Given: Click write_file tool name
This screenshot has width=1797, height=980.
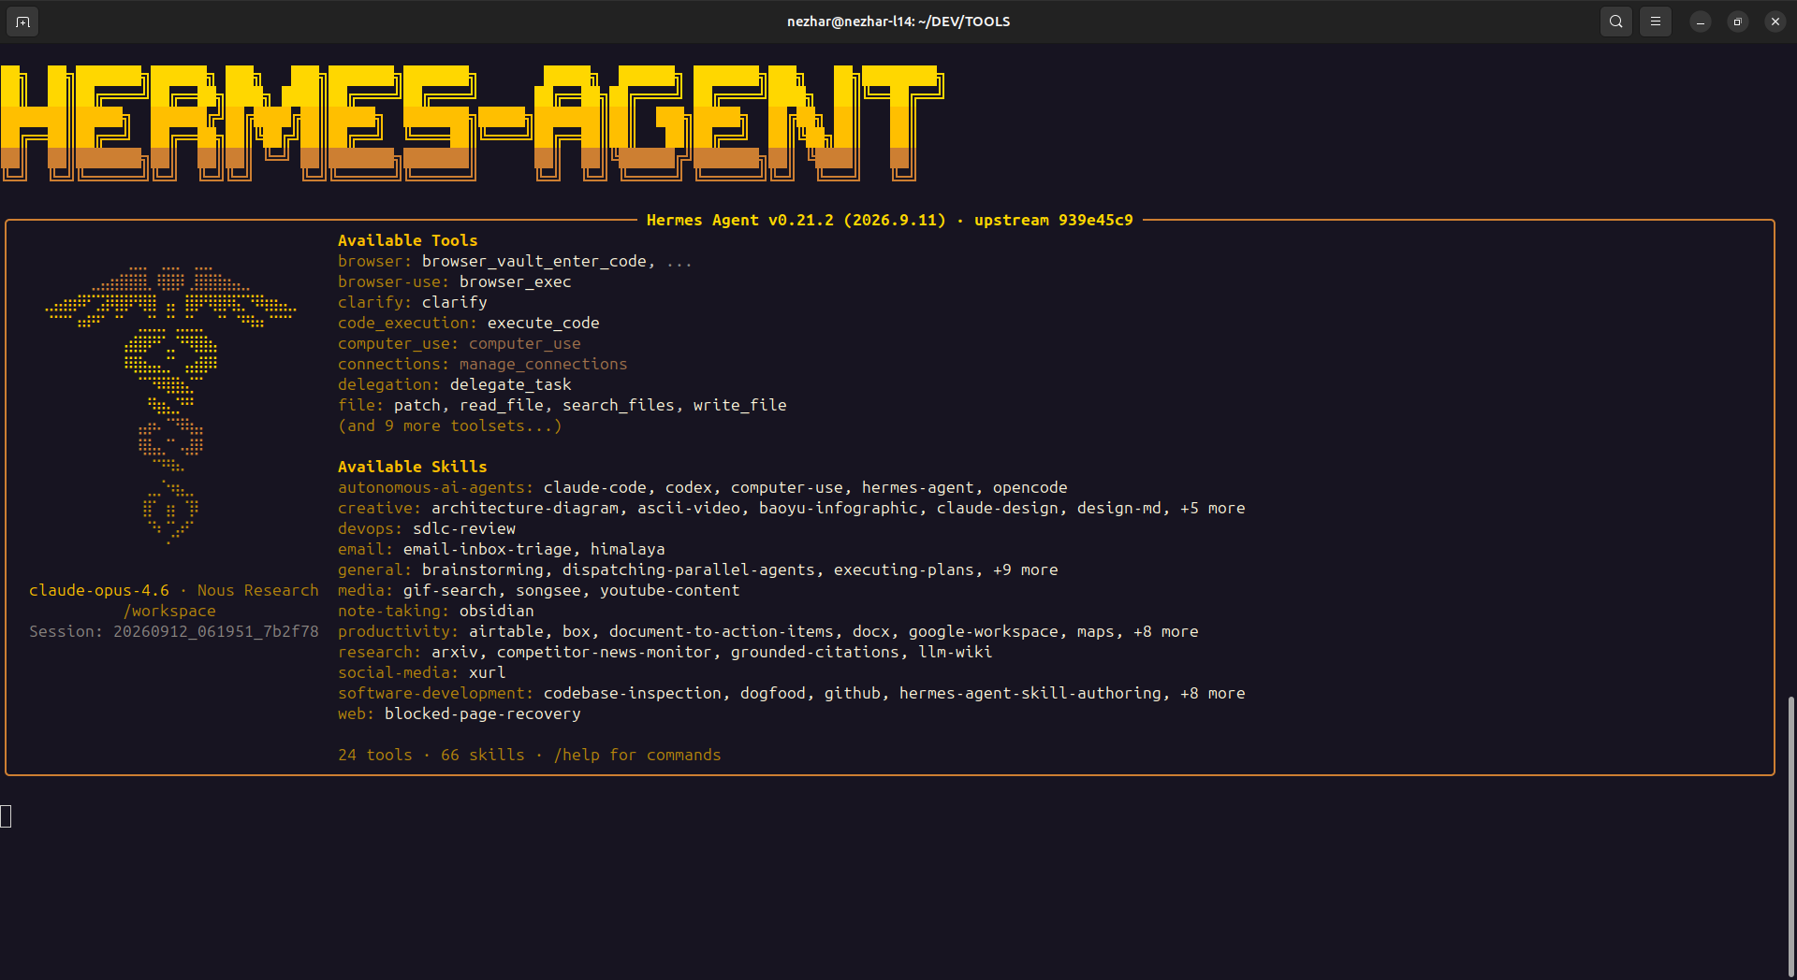Looking at the screenshot, I should 739,405.
